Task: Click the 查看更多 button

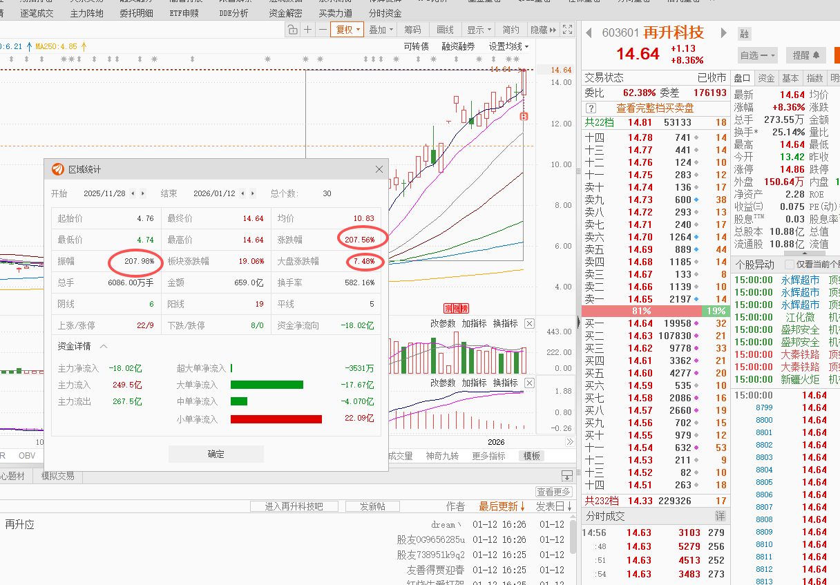Action: 554,492
